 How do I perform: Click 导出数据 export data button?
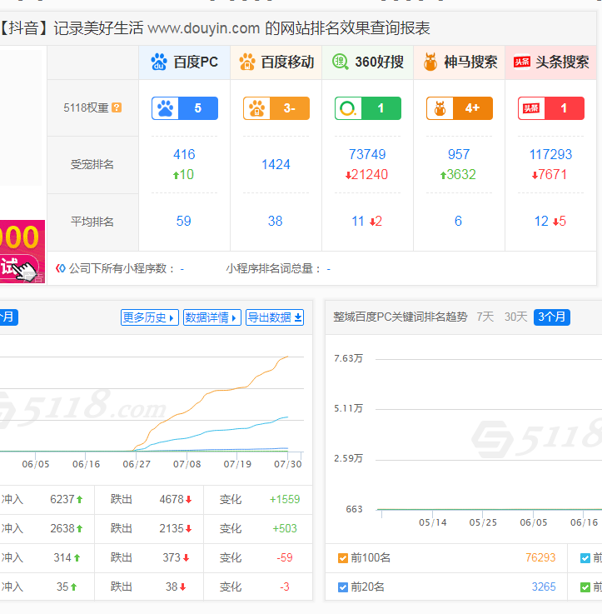275,317
